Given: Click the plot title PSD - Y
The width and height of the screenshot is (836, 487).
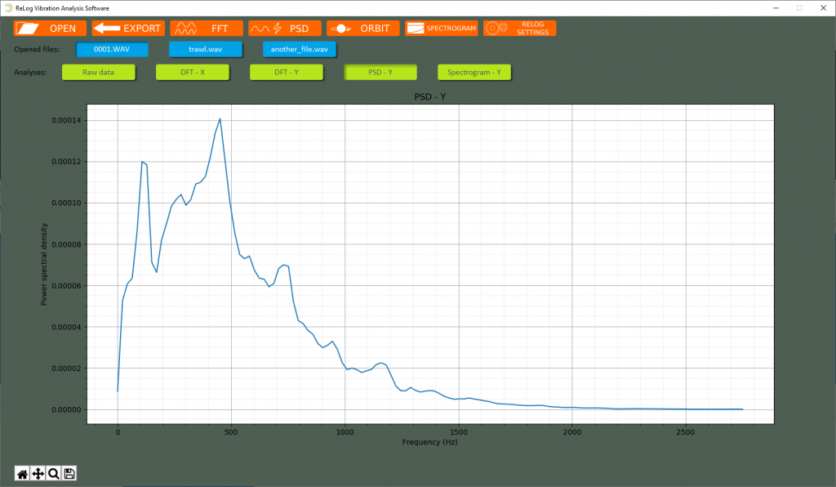Looking at the screenshot, I should click(x=429, y=96).
